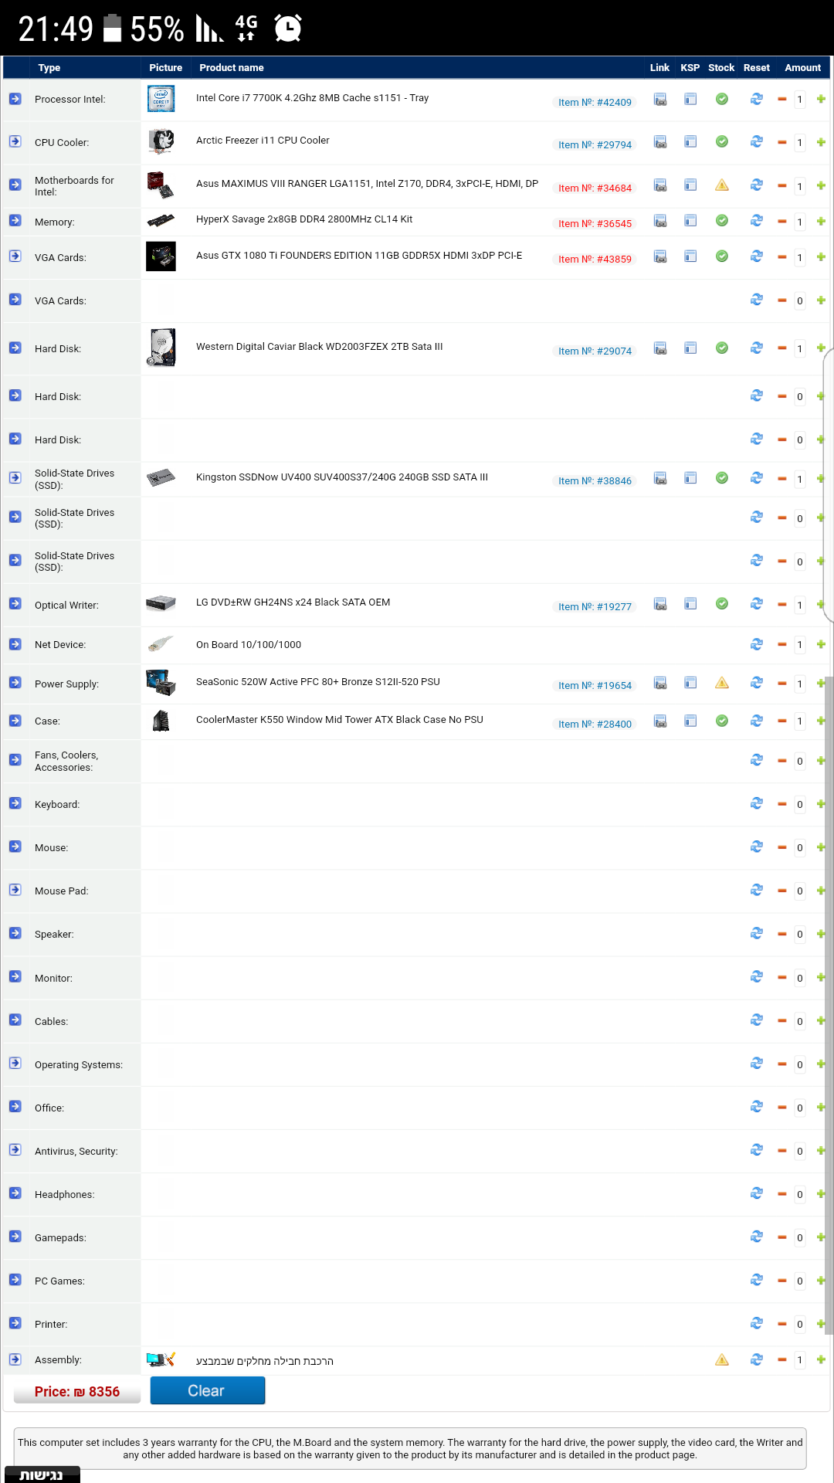The width and height of the screenshot is (834, 1483).
Task: Expand the CPU Cooler category arrow
Action: click(15, 141)
